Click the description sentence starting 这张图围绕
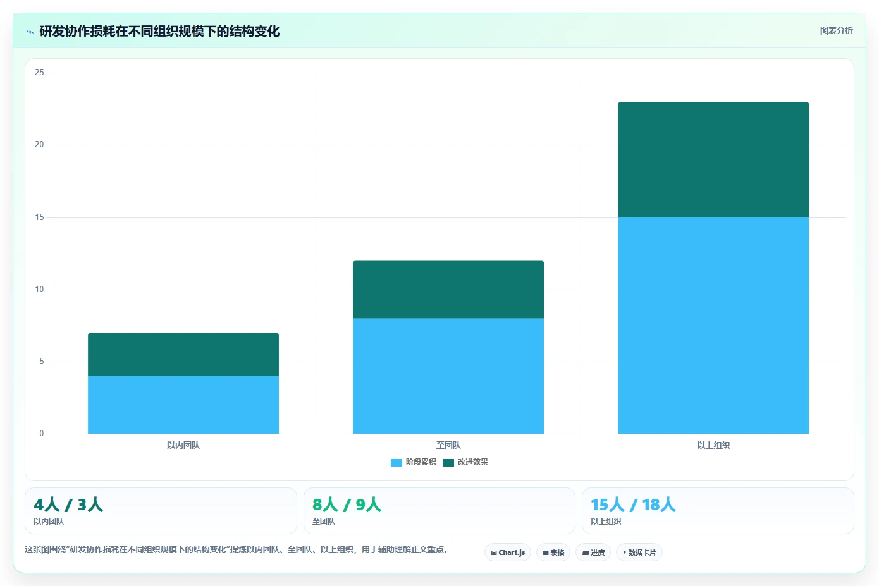 point(237,550)
